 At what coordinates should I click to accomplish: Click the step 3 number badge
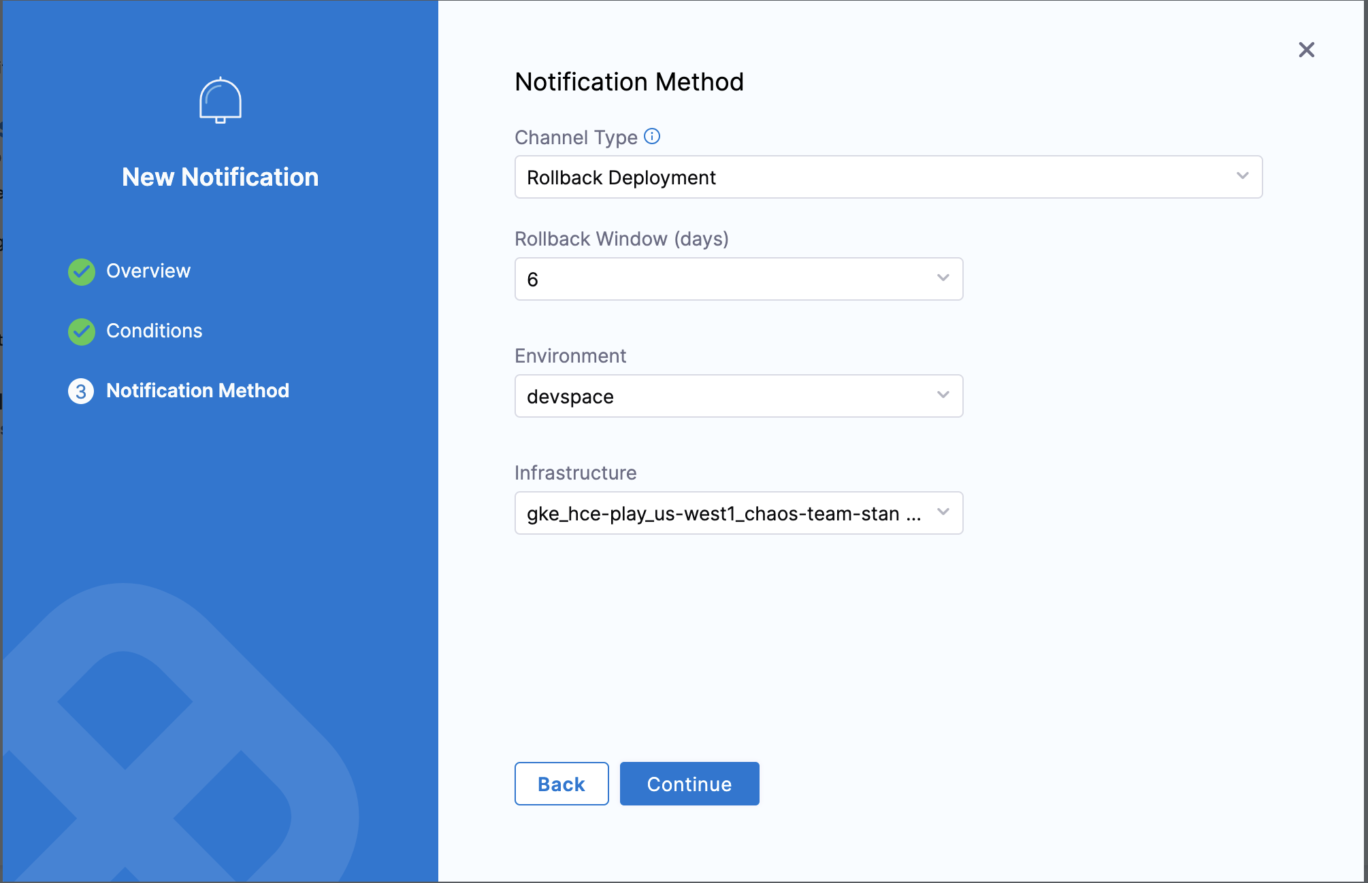(x=81, y=391)
